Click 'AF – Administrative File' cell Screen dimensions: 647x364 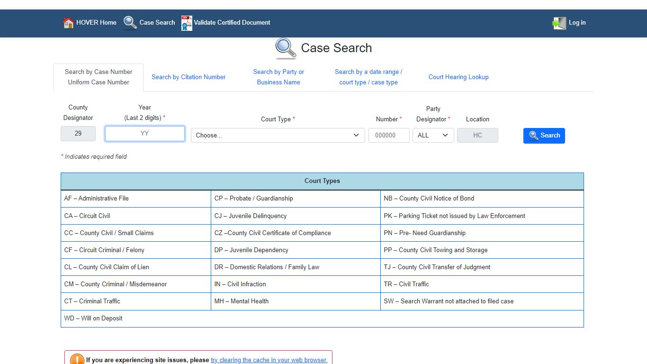136,199
